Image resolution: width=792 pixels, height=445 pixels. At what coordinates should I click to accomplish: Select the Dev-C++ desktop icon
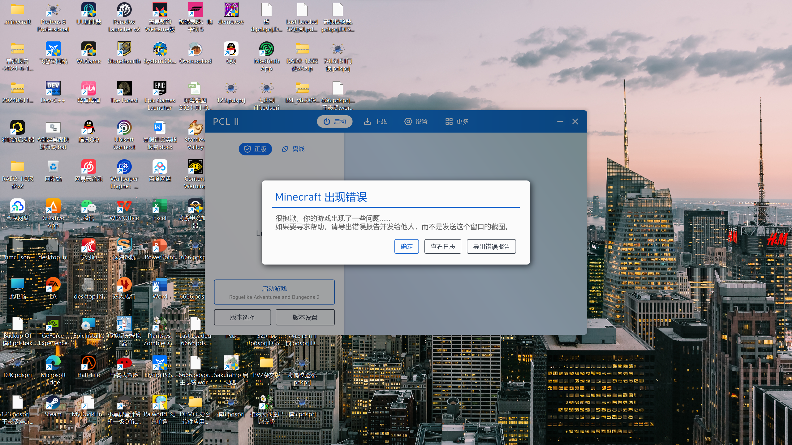[53, 92]
